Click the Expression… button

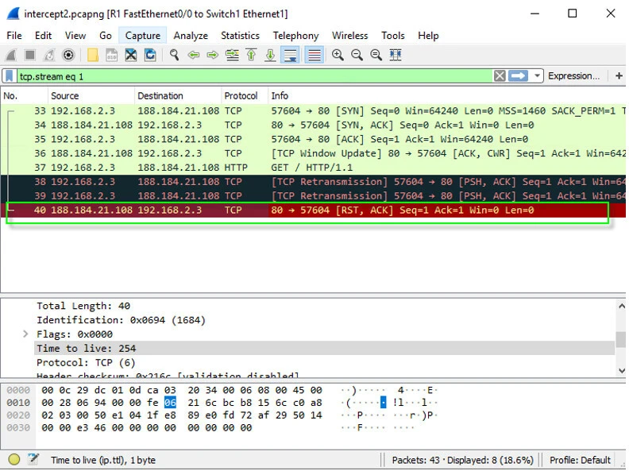click(x=573, y=76)
